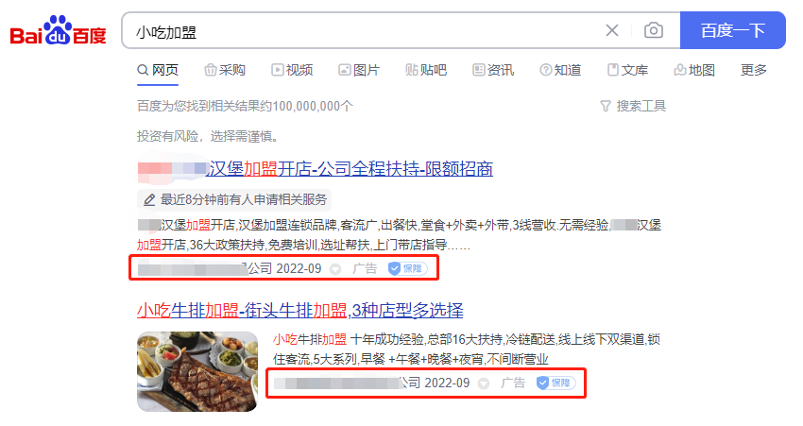Select the 网页 tab

click(158, 70)
